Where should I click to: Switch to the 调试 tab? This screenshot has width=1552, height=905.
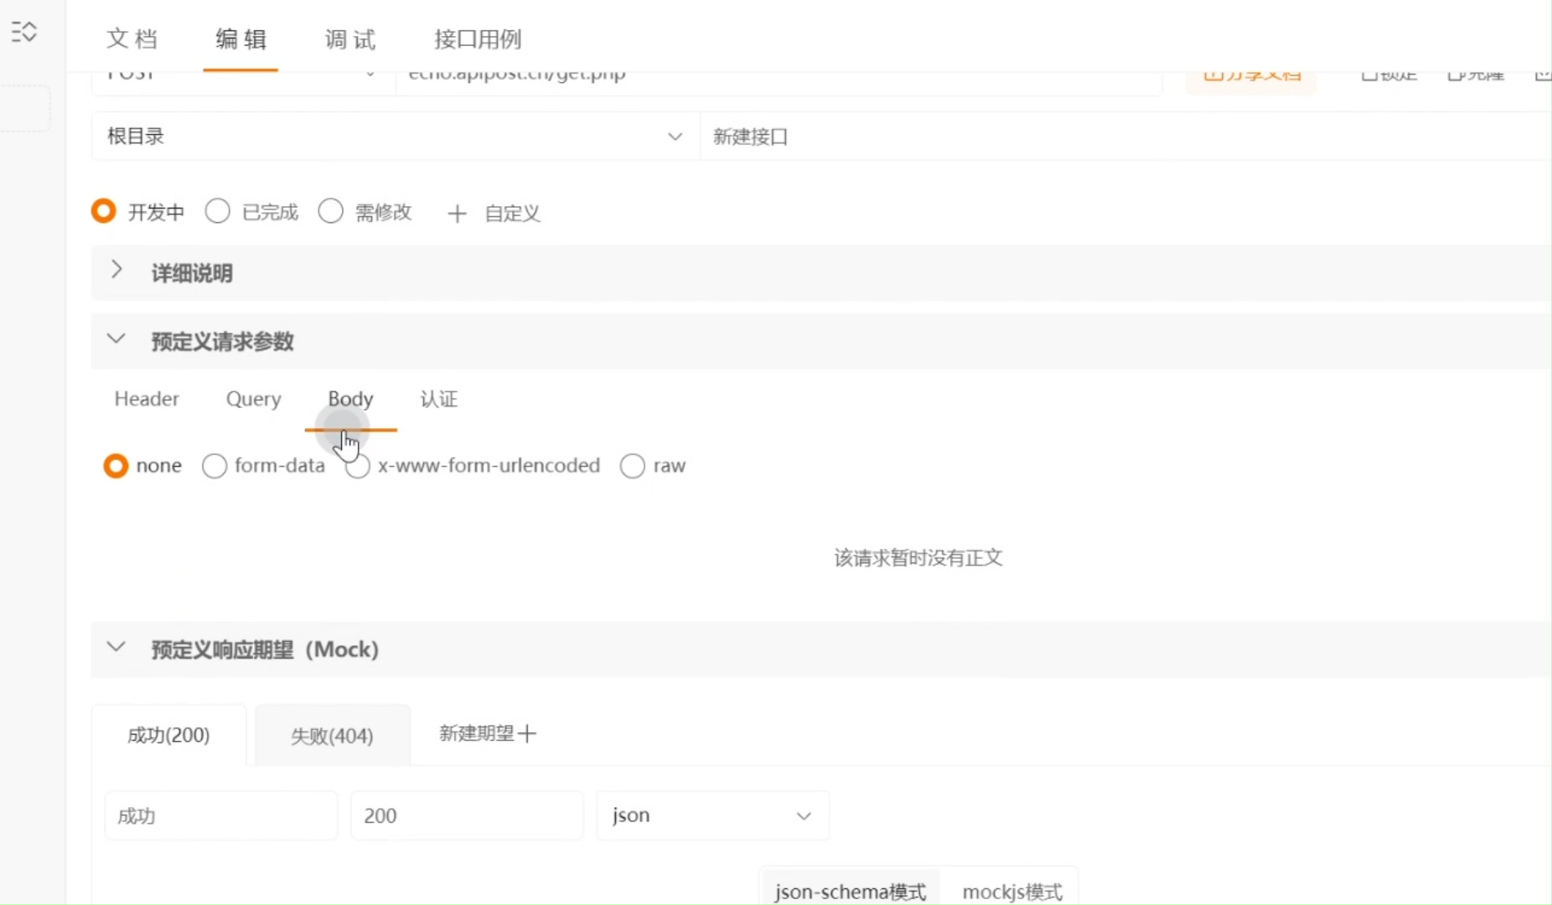pyautogui.click(x=350, y=39)
